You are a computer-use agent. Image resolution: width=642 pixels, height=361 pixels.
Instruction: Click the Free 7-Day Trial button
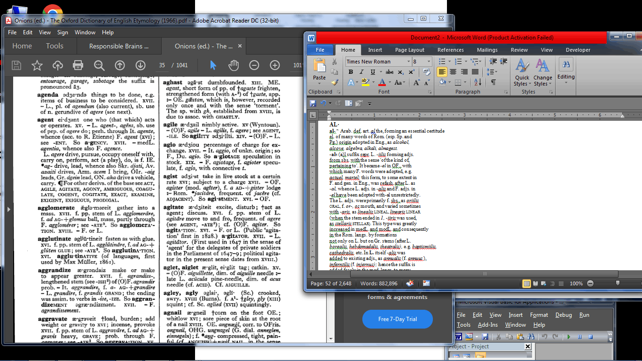[398, 319]
